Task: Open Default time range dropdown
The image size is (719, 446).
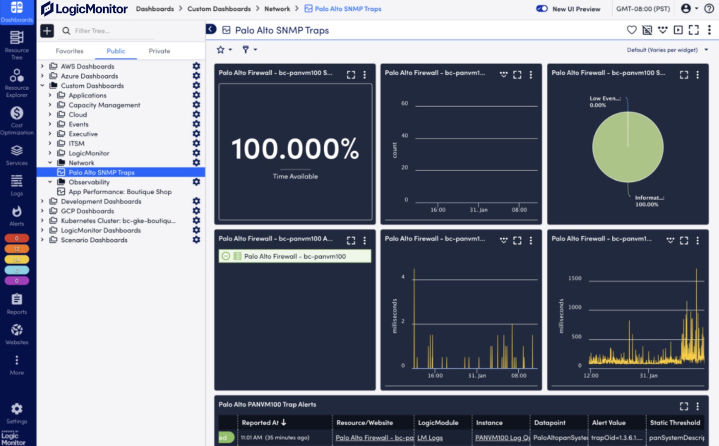Action: tap(667, 50)
